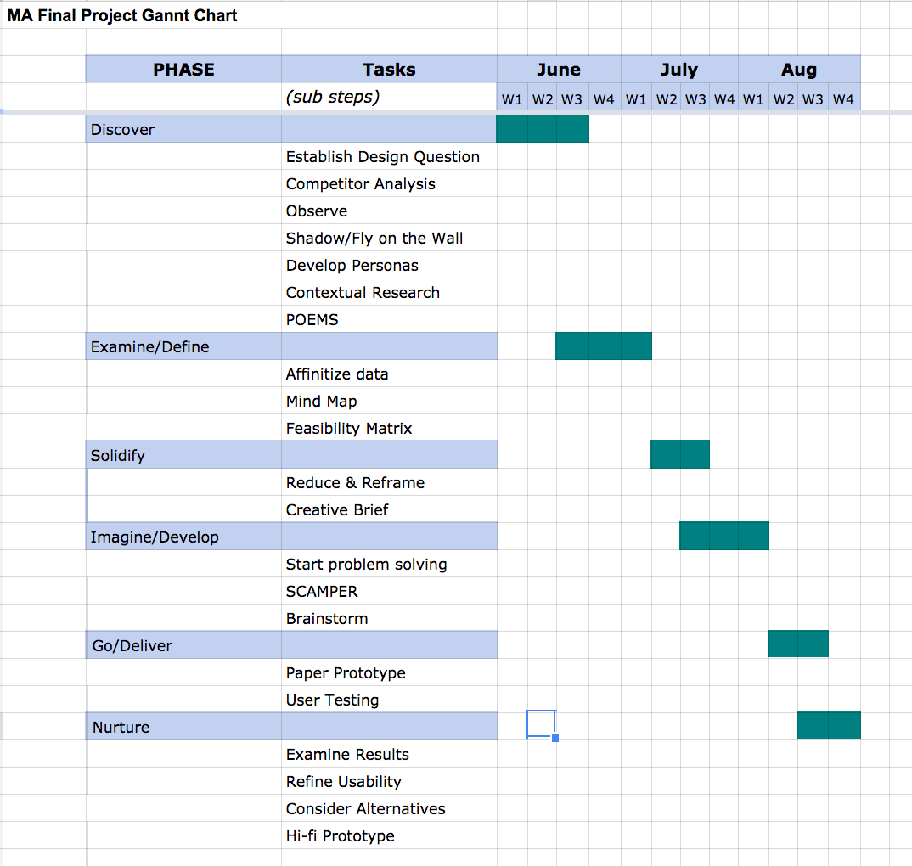This screenshot has height=866, width=912.
Task: Select 'Examine Results' task cell
Action: (389, 754)
